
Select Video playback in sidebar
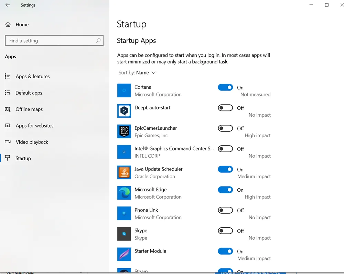(x=32, y=142)
